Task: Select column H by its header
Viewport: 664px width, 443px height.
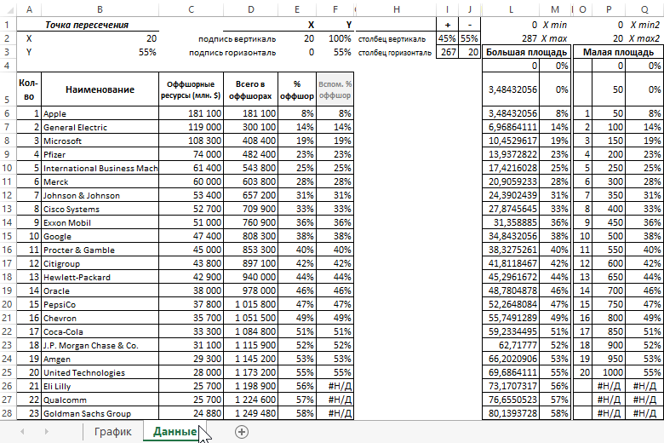Action: (396, 9)
